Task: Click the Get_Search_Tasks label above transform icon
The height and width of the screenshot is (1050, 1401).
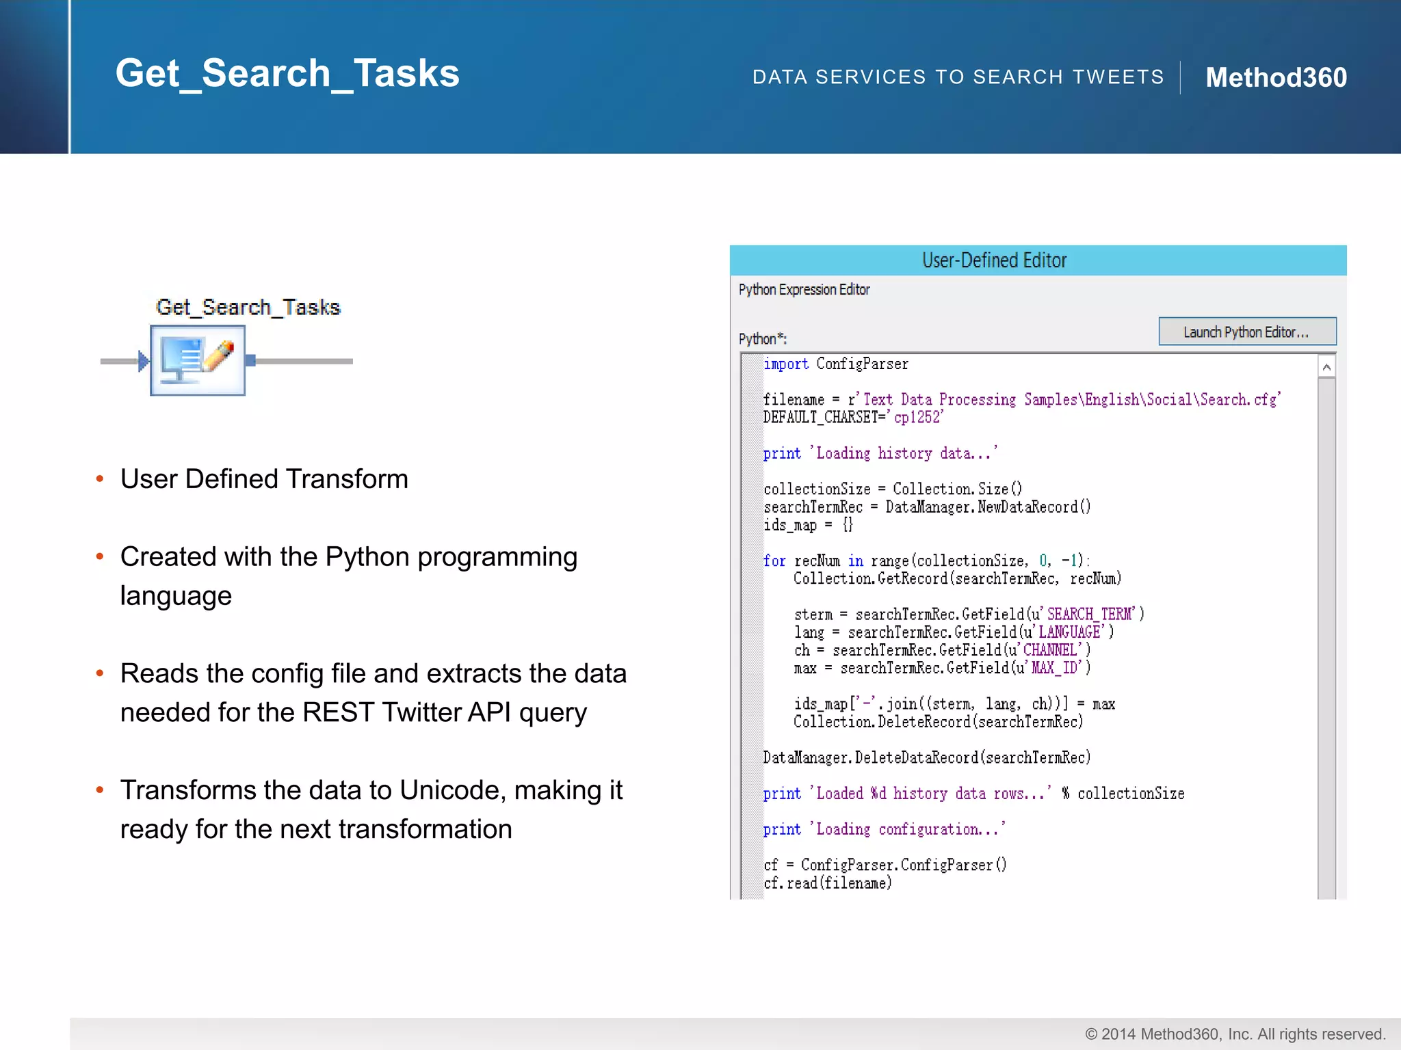Action: (248, 308)
